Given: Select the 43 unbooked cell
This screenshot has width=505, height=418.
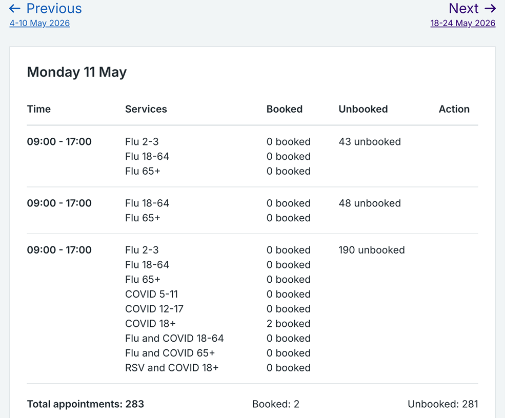Looking at the screenshot, I should point(370,141).
